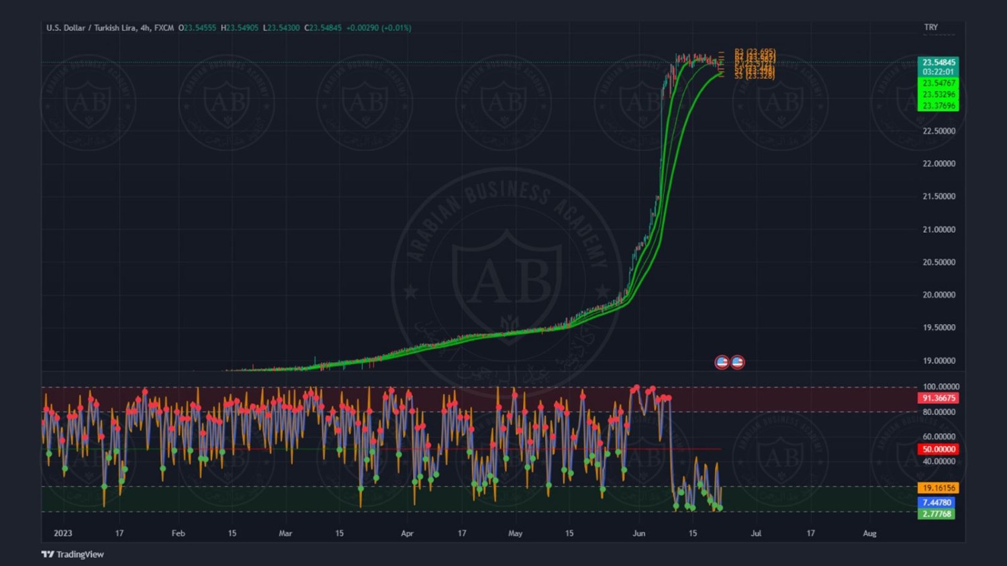Click the 20.00000 tick on price scale
The width and height of the screenshot is (1007, 566).
(939, 295)
